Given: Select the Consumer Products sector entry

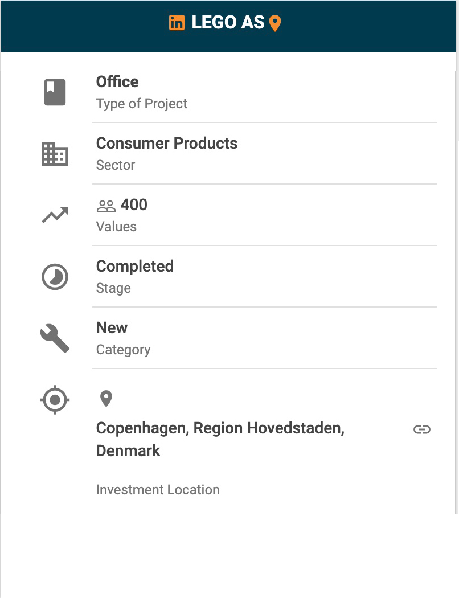Looking at the screenshot, I should tap(167, 144).
